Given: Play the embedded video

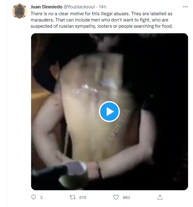Looking at the screenshot, I should coord(109,111).
